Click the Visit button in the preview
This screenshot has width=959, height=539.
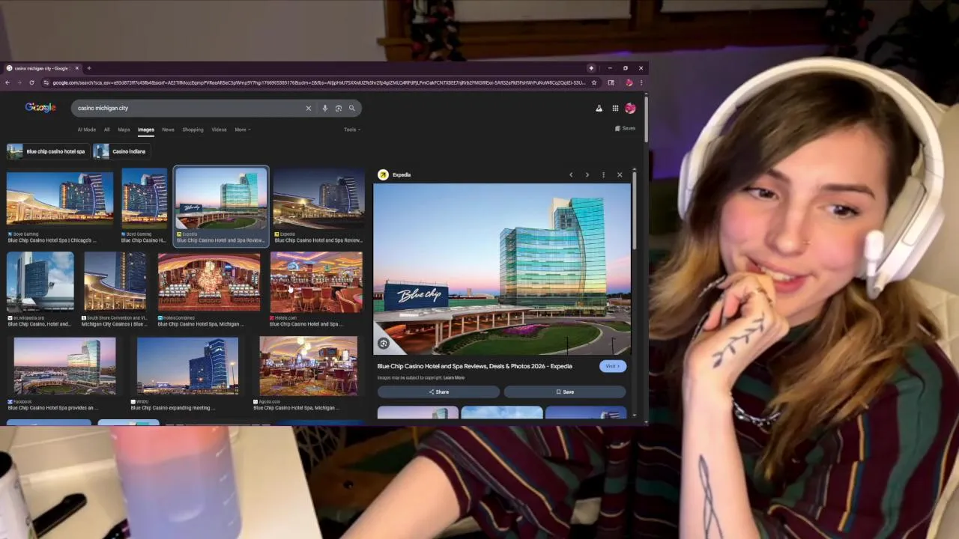coord(612,366)
